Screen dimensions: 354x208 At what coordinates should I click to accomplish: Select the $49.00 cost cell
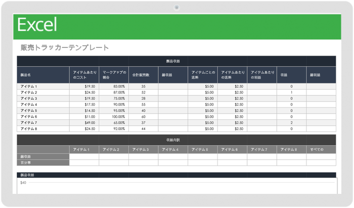coord(84,123)
